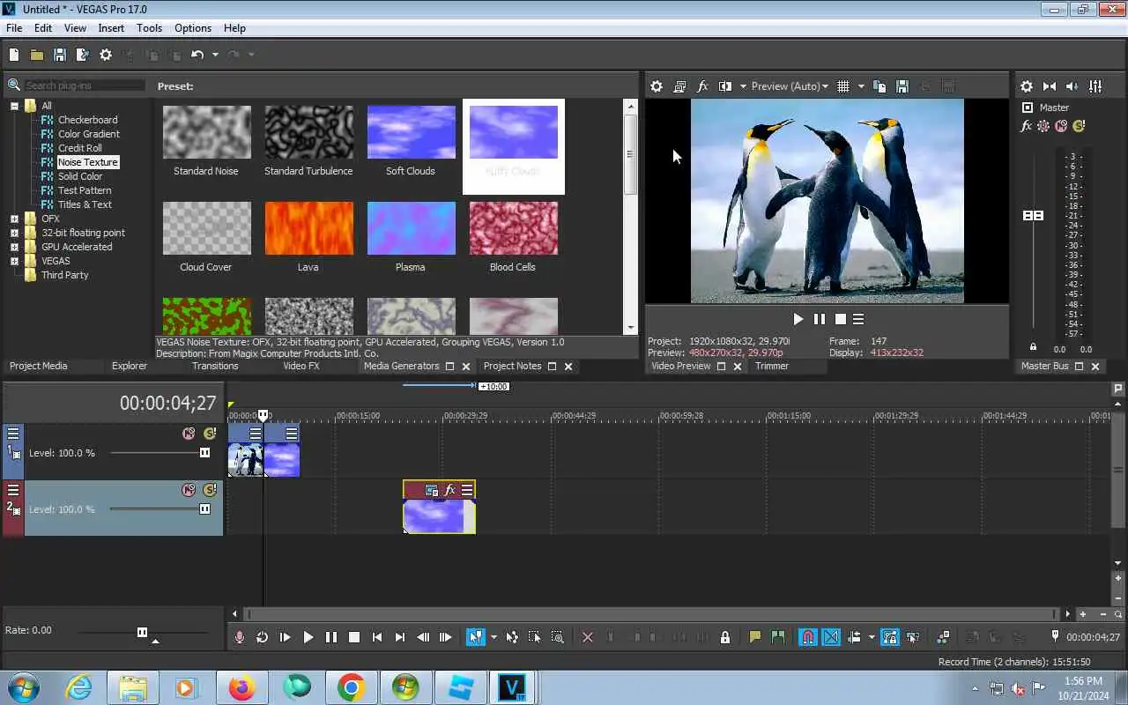Expand the 32-bit floating point folder
This screenshot has width=1128, height=705.
14,233
